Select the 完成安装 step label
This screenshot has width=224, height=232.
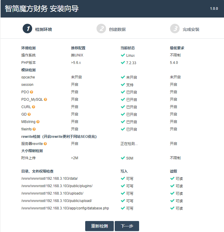coord(191,29)
